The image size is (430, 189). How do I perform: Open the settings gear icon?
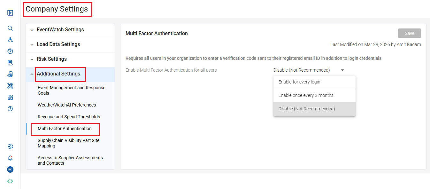pos(10,146)
